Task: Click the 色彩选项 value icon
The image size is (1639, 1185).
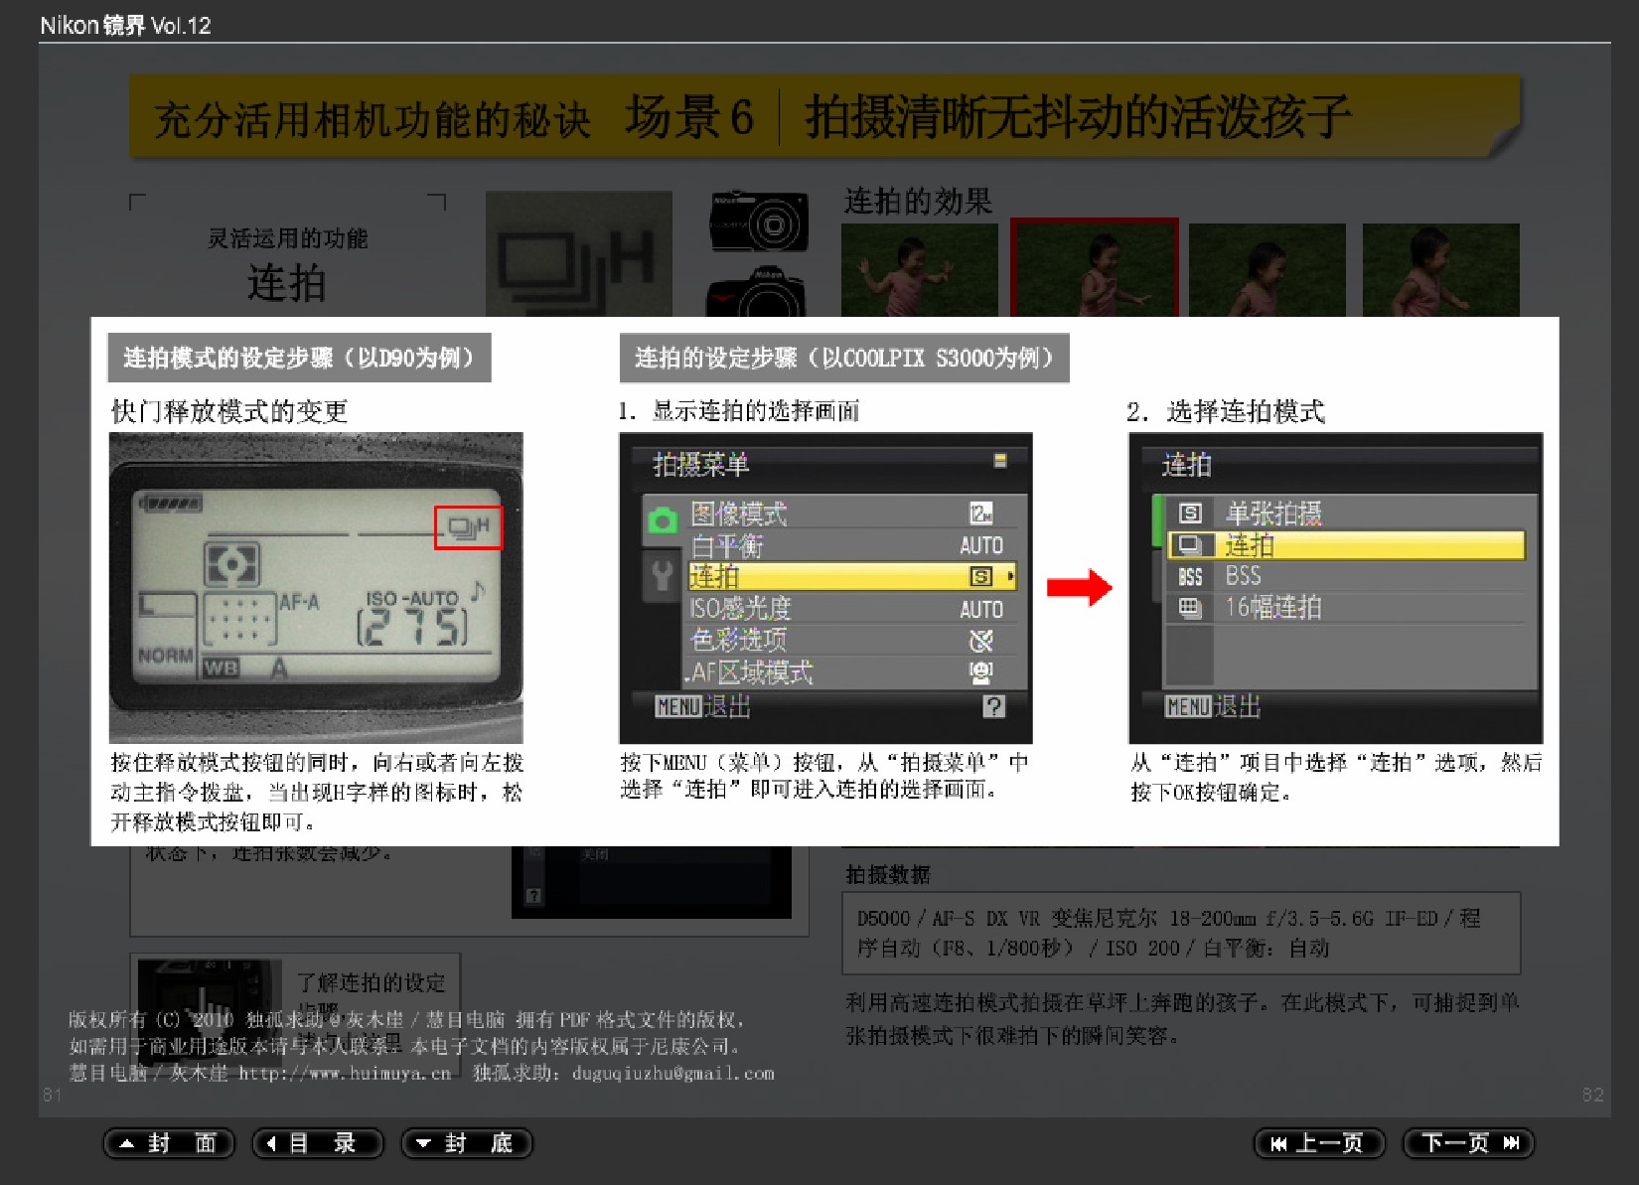Action: click(980, 641)
